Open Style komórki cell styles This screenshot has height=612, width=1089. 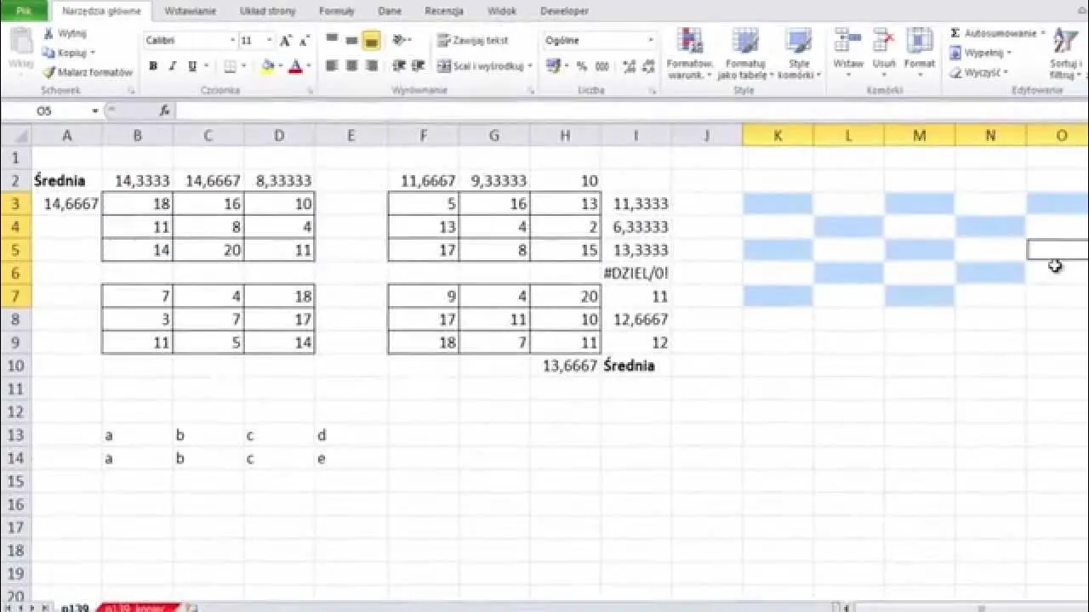pos(800,53)
